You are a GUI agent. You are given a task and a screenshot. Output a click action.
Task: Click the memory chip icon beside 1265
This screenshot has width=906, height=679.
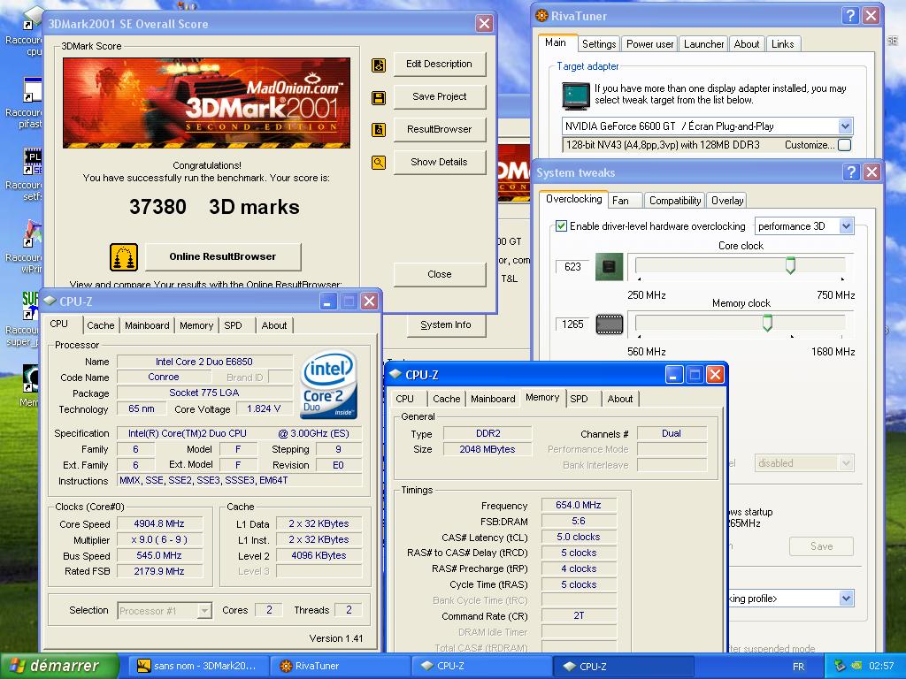(609, 324)
